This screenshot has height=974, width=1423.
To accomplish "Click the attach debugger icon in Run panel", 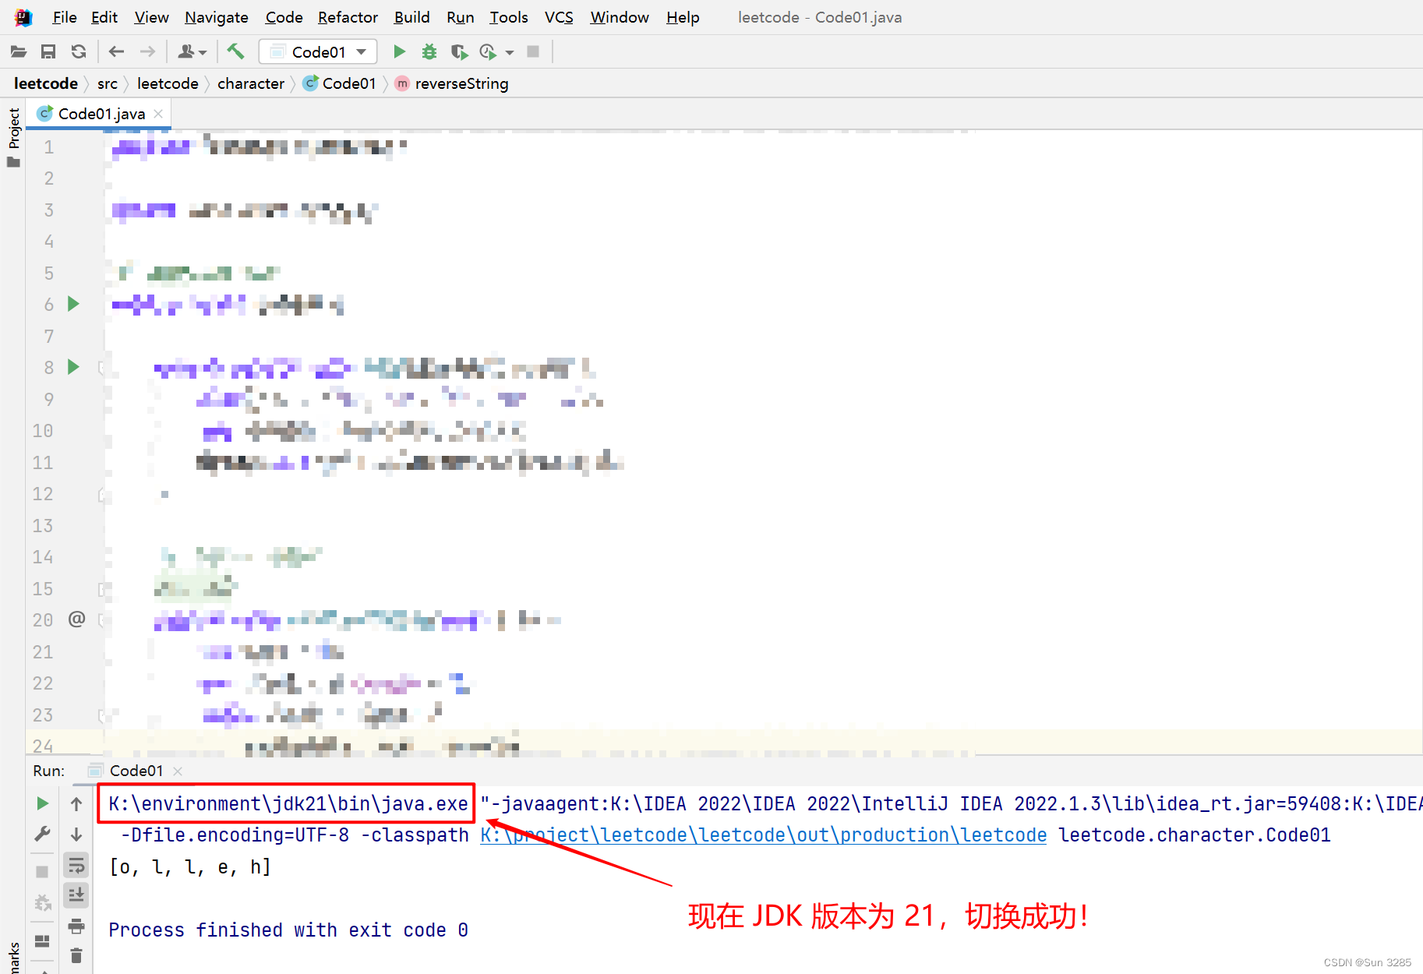I will point(43,903).
